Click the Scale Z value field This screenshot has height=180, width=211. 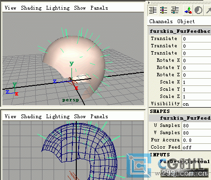tap(197, 97)
